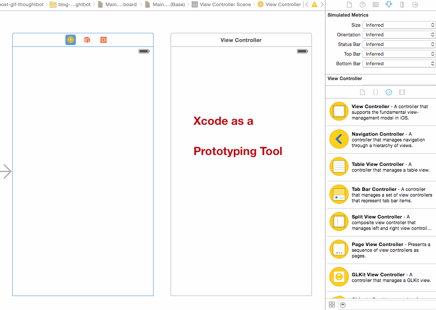436x310 pixels.
Task: Change the Status Bar Inferred dropdown
Action: [x=398, y=44]
